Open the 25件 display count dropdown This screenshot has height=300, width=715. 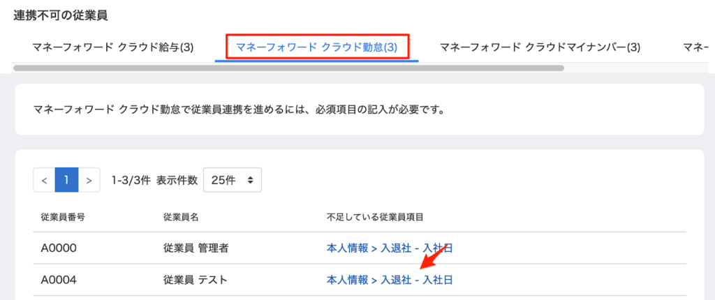point(232,180)
